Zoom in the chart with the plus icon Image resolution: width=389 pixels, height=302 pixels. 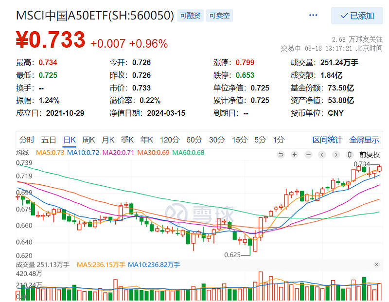point(295,154)
